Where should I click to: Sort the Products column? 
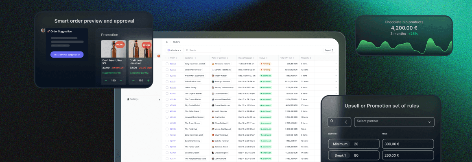click(x=310, y=58)
